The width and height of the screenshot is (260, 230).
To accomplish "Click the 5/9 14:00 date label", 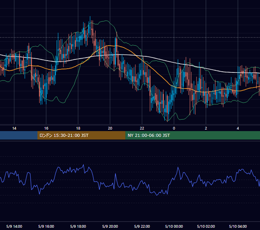I will point(14,226).
